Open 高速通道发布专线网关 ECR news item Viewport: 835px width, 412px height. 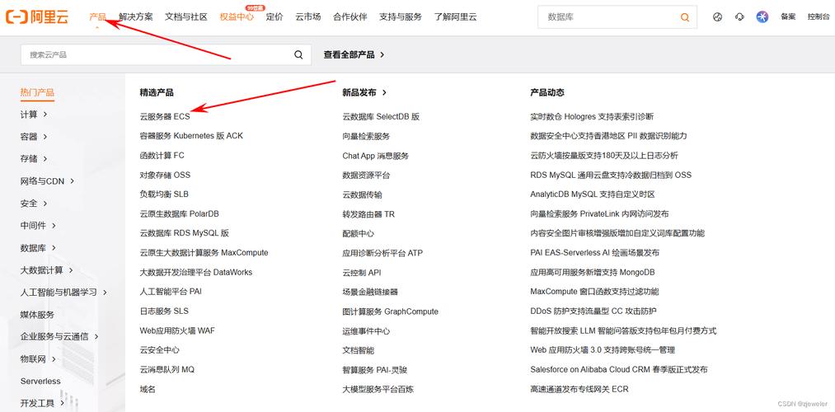click(579, 389)
